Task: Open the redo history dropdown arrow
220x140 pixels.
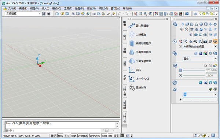Action: point(131,14)
